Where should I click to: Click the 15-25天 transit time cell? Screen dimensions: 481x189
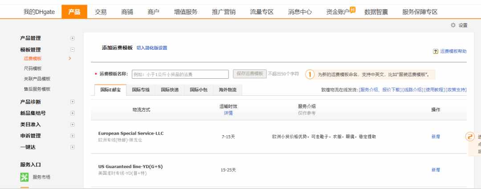point(228,170)
